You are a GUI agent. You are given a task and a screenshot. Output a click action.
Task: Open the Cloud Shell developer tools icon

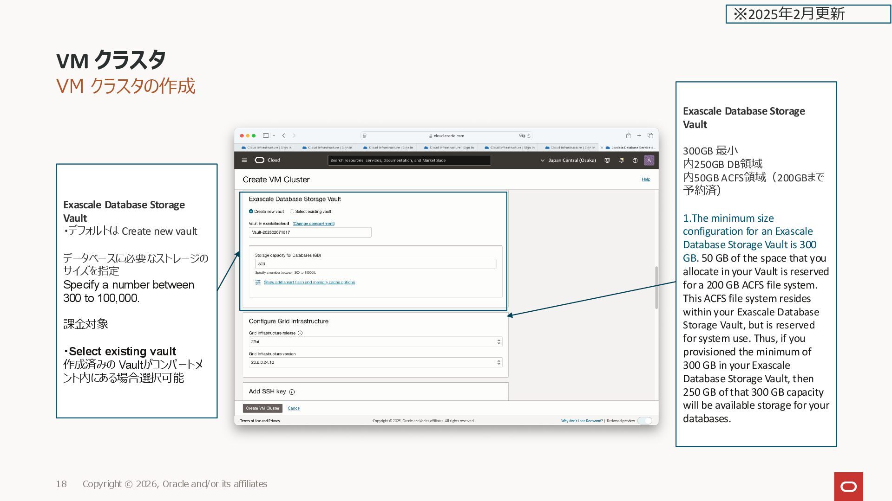tap(607, 161)
